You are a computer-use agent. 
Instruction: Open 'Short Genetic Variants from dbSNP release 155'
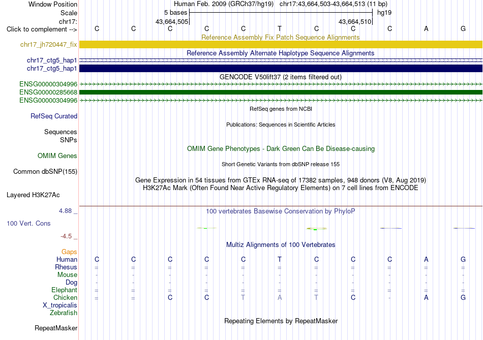click(x=281, y=164)
